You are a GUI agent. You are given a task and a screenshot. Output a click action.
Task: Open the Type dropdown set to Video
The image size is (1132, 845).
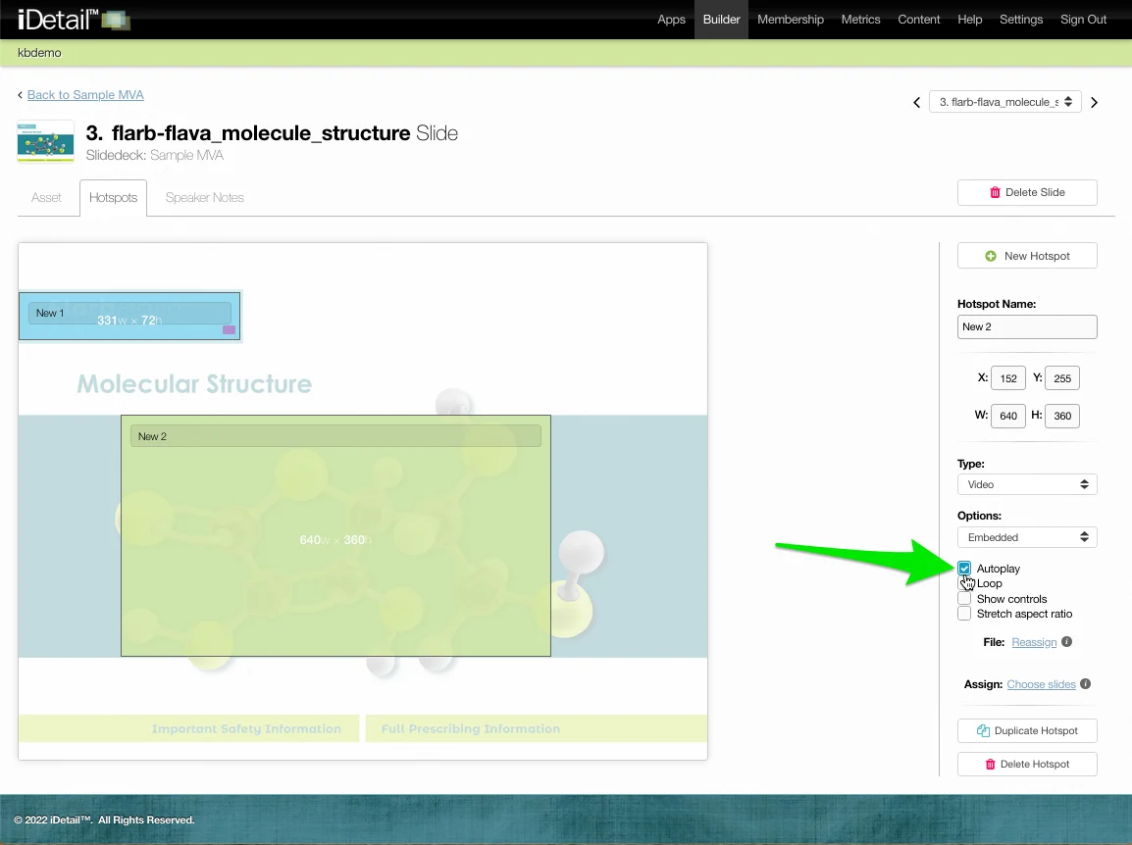[x=1027, y=484]
